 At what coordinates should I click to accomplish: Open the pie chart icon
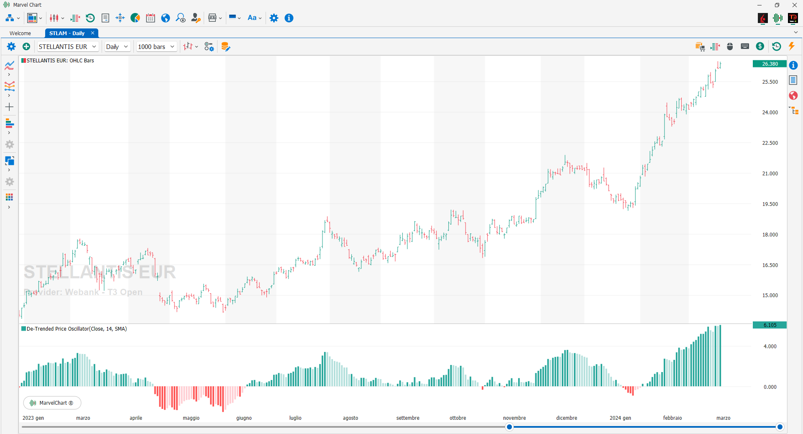click(x=135, y=18)
